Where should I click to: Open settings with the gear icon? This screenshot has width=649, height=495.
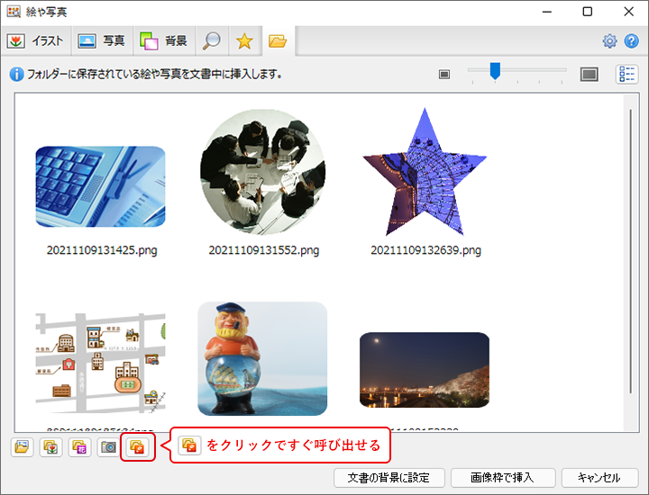[x=609, y=41]
